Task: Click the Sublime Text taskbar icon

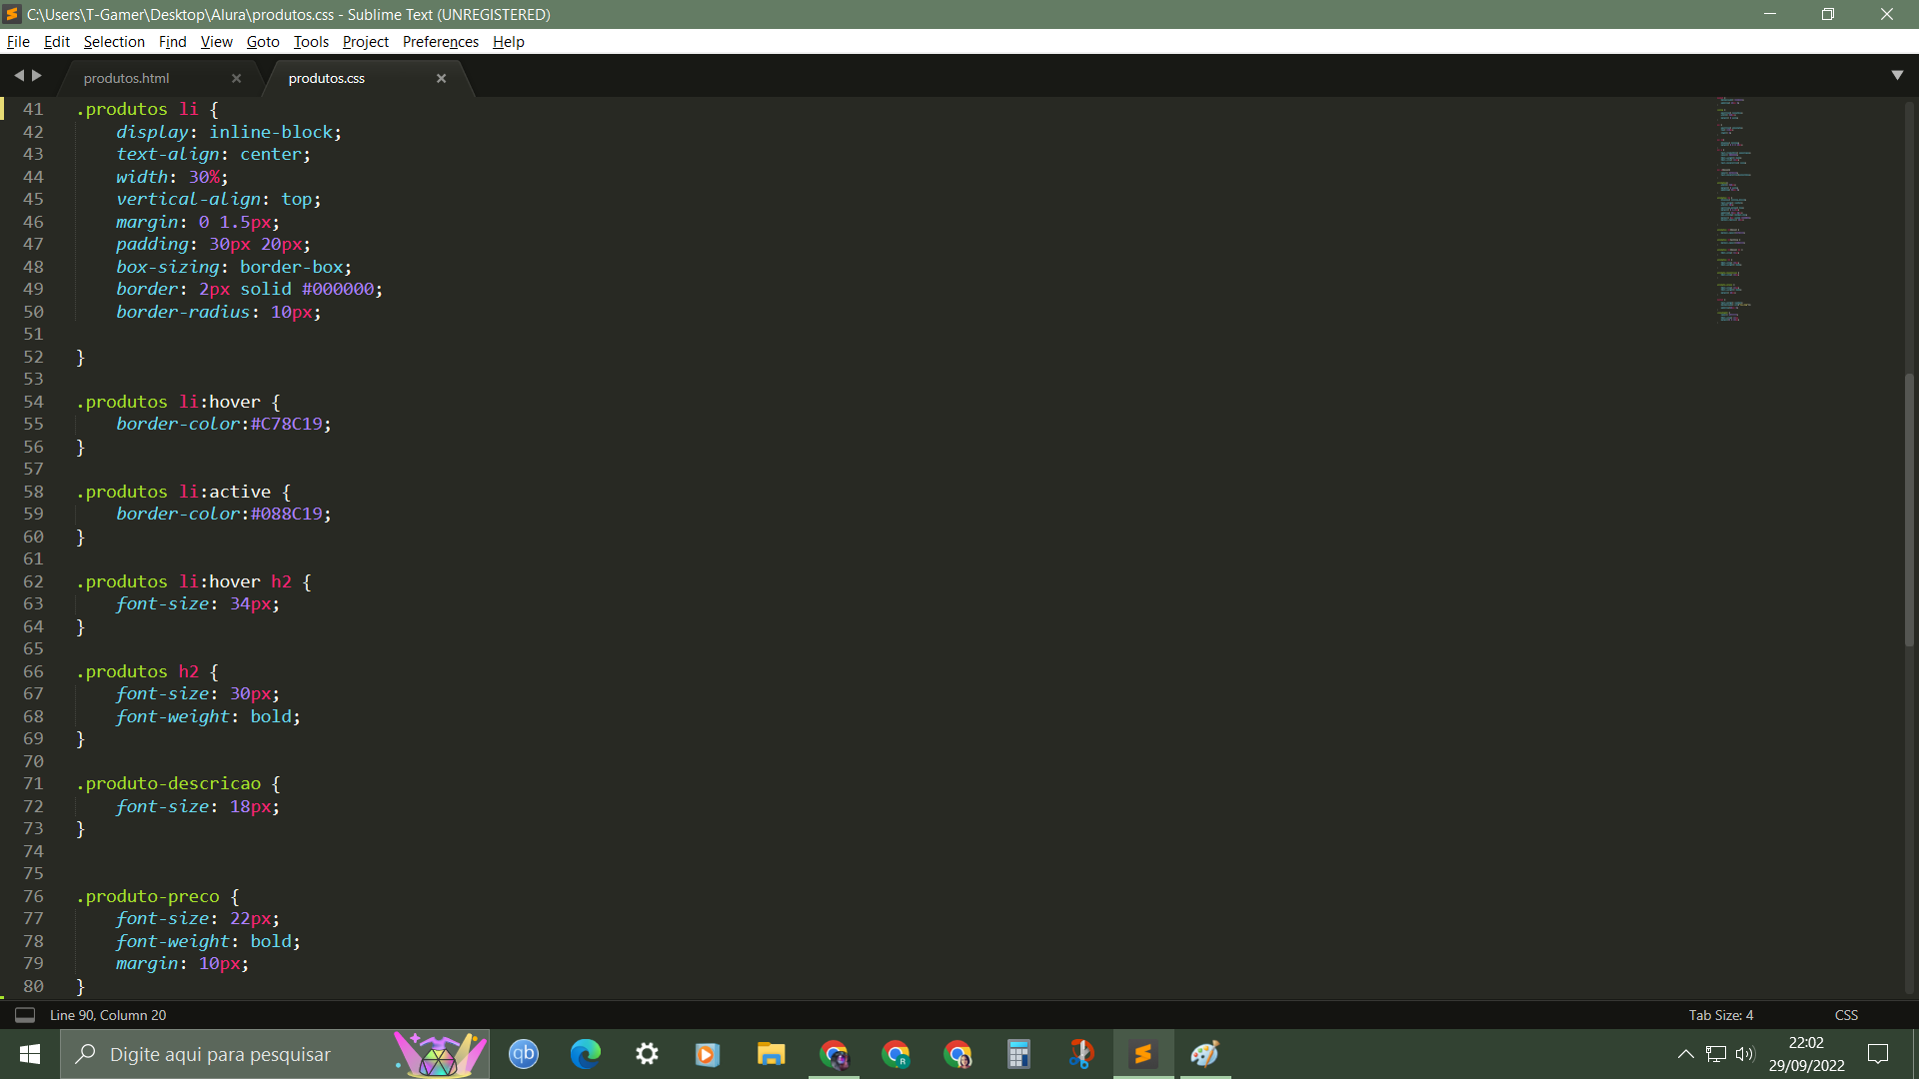Action: tap(1142, 1053)
